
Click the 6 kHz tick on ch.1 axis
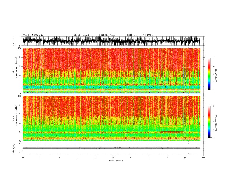20,66
